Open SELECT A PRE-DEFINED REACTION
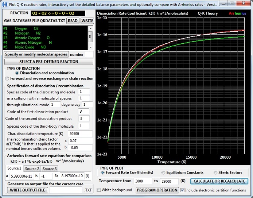 [48, 62]
